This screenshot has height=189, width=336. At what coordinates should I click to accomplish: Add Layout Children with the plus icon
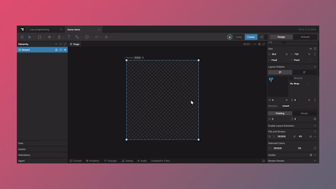[x=315, y=67]
